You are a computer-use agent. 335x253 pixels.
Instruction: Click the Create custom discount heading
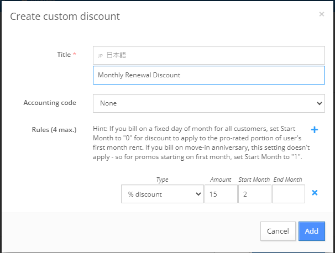[65, 17]
